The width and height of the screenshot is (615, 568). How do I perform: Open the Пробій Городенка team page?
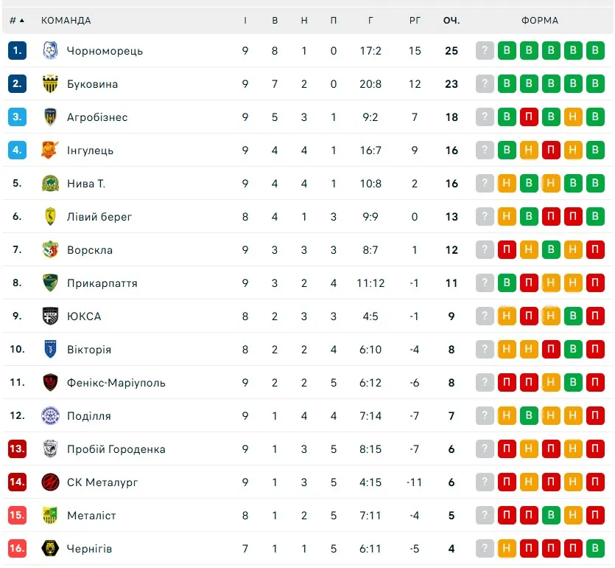[116, 449]
